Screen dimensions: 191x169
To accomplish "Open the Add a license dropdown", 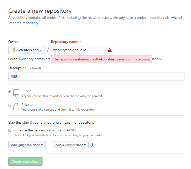I will (71, 145).
